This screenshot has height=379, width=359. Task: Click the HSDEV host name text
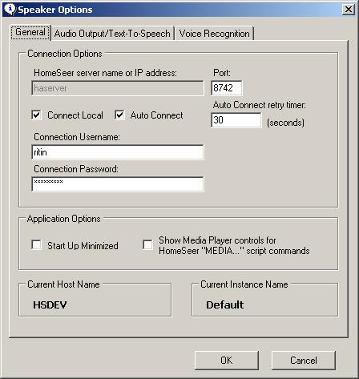pyautogui.click(x=50, y=304)
